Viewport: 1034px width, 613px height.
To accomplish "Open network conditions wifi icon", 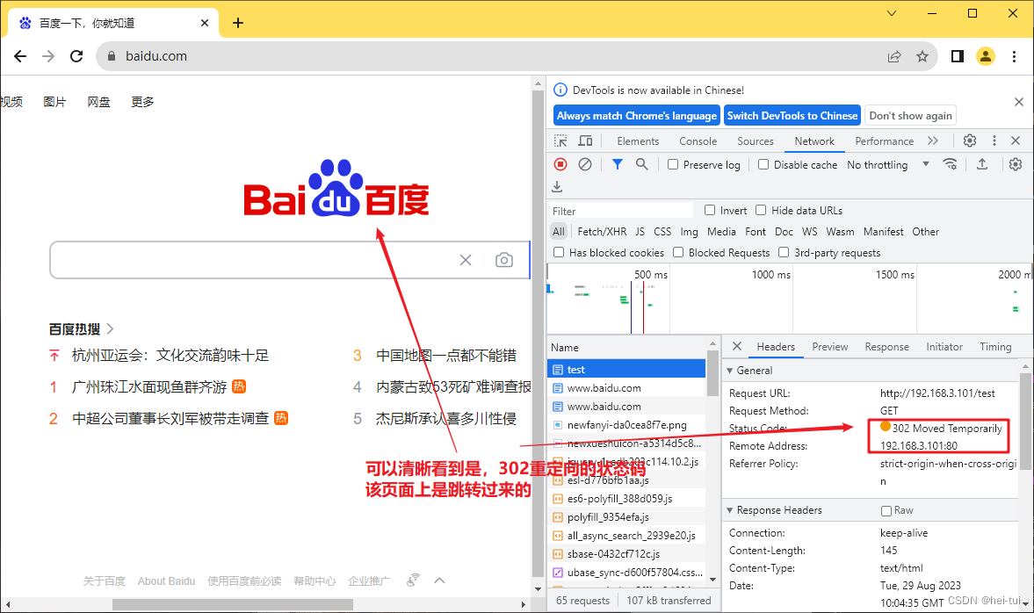I will tap(951, 164).
